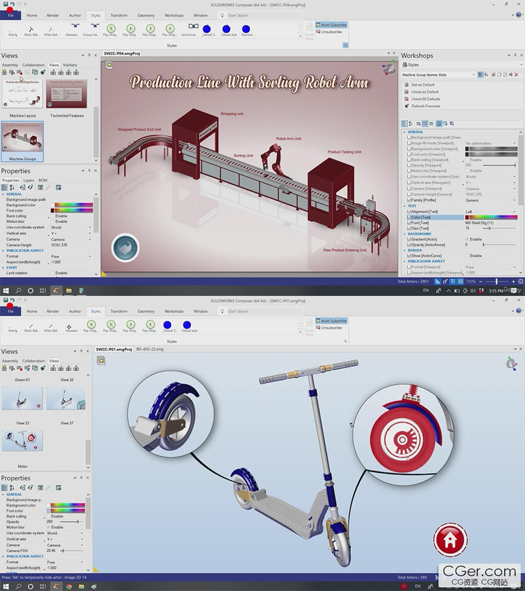The height and width of the screenshot is (591, 525).
Task: Open the Layers tab in the top Properties panel
Action: point(29,180)
